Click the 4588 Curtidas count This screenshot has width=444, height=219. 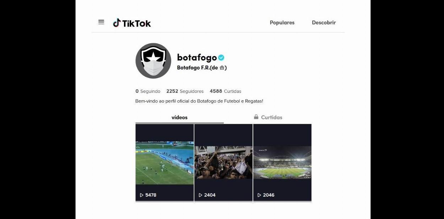click(226, 91)
